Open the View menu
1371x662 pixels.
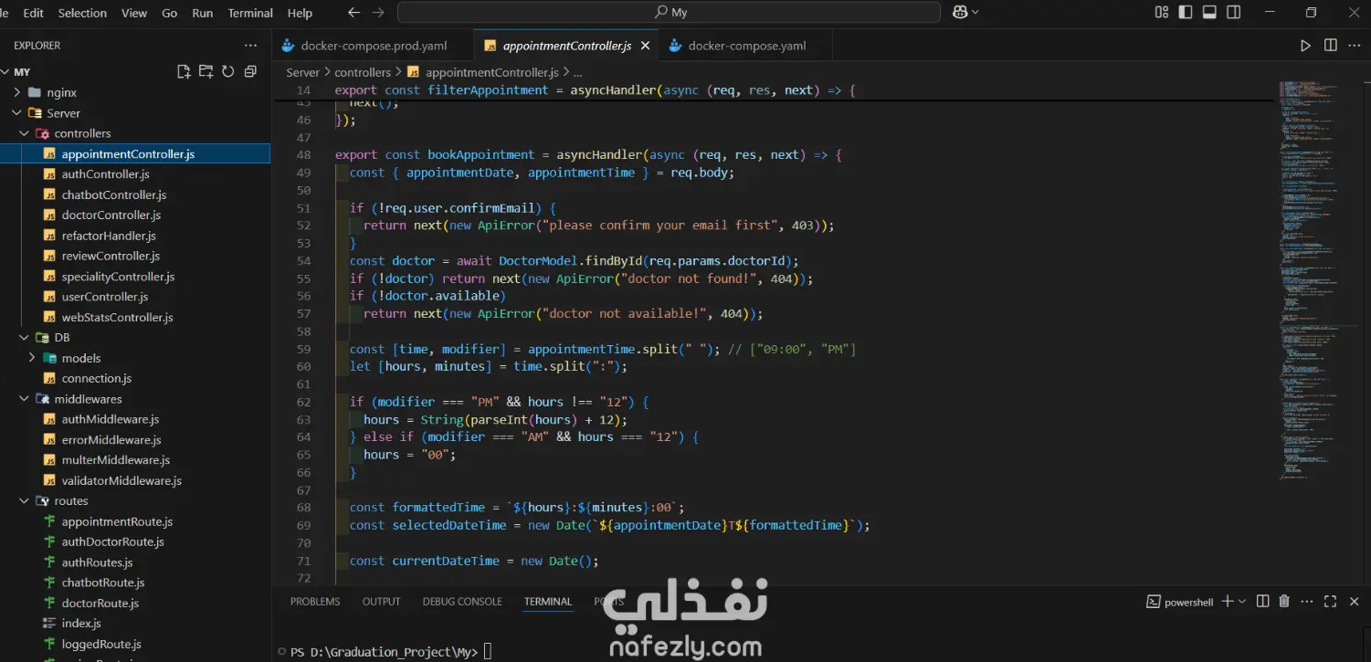(134, 13)
